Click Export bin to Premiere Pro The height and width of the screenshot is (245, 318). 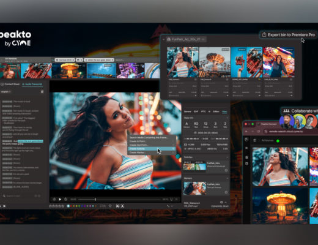click(x=289, y=35)
